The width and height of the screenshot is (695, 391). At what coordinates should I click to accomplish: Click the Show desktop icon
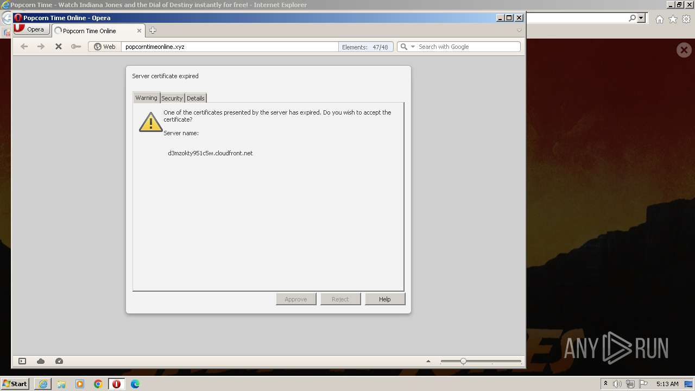click(690, 384)
